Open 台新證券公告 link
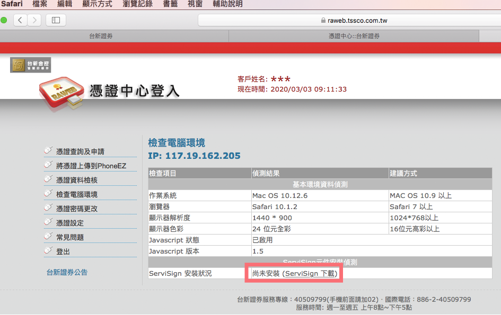The height and width of the screenshot is (315, 501). (x=67, y=272)
